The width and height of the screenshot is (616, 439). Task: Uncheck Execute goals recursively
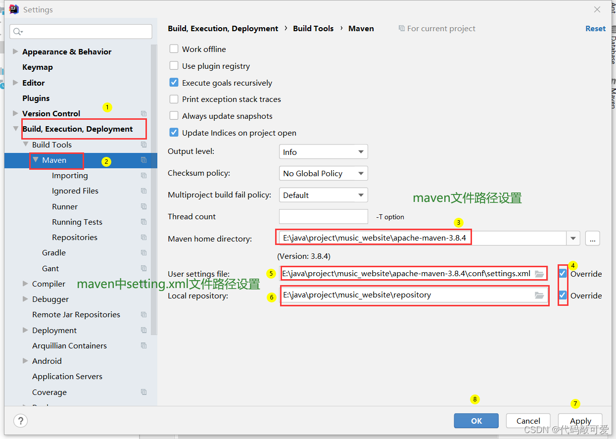coord(174,83)
